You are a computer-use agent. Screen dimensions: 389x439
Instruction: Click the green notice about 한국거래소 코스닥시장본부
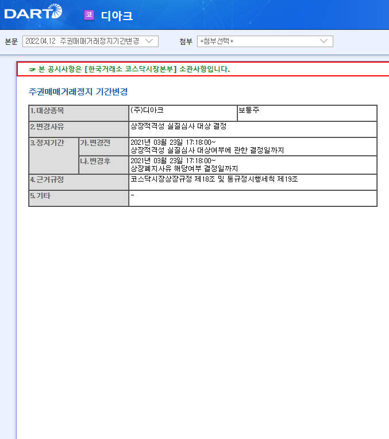tap(129, 69)
